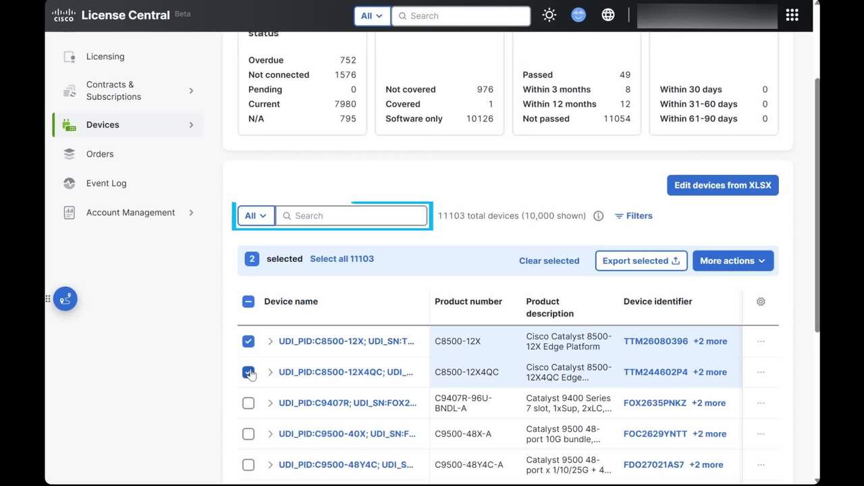Screen dimensions: 864x486
Task: Toggle the header select-all checkbox
Action: click(x=248, y=302)
